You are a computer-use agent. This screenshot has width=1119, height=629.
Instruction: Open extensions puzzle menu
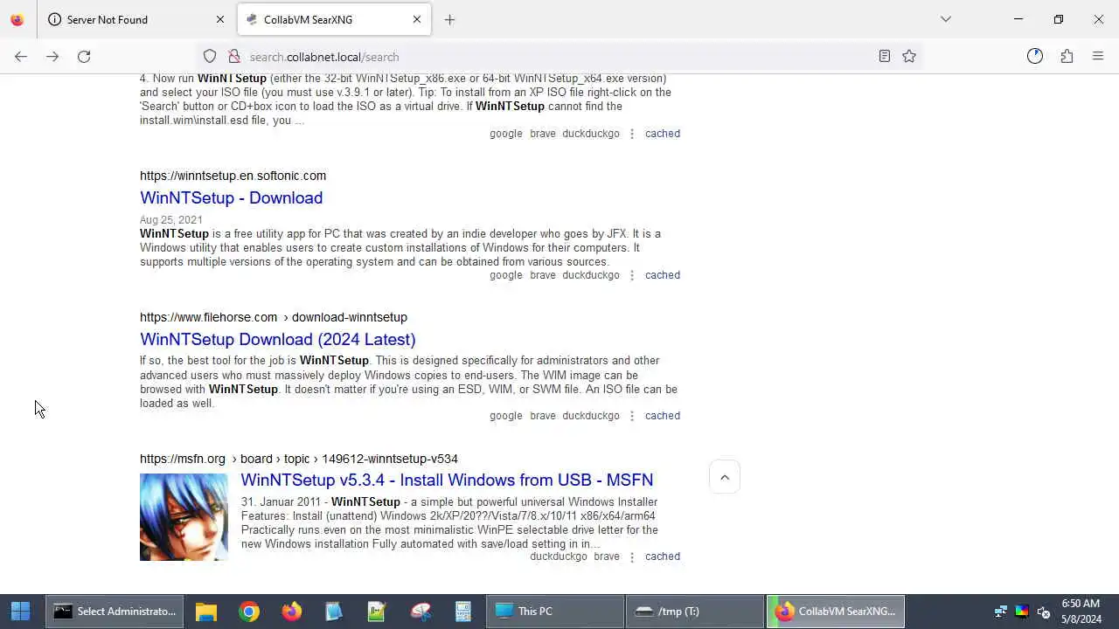pos(1067,57)
